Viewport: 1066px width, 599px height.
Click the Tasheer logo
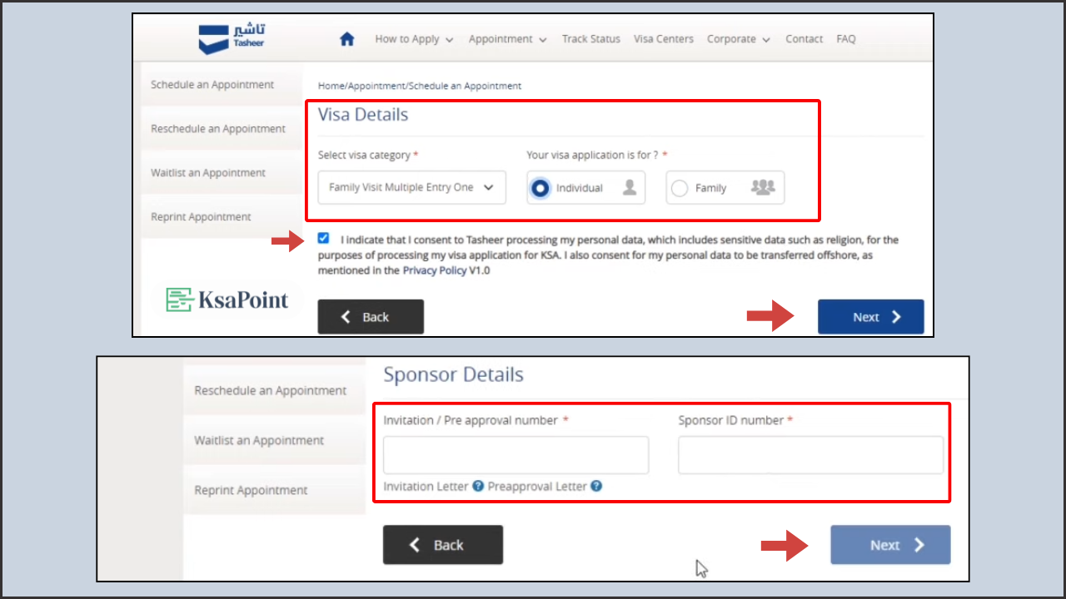coord(232,38)
